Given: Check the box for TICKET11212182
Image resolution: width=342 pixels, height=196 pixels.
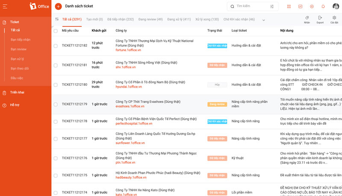Looking at the screenshot, I should (x=56, y=46).
